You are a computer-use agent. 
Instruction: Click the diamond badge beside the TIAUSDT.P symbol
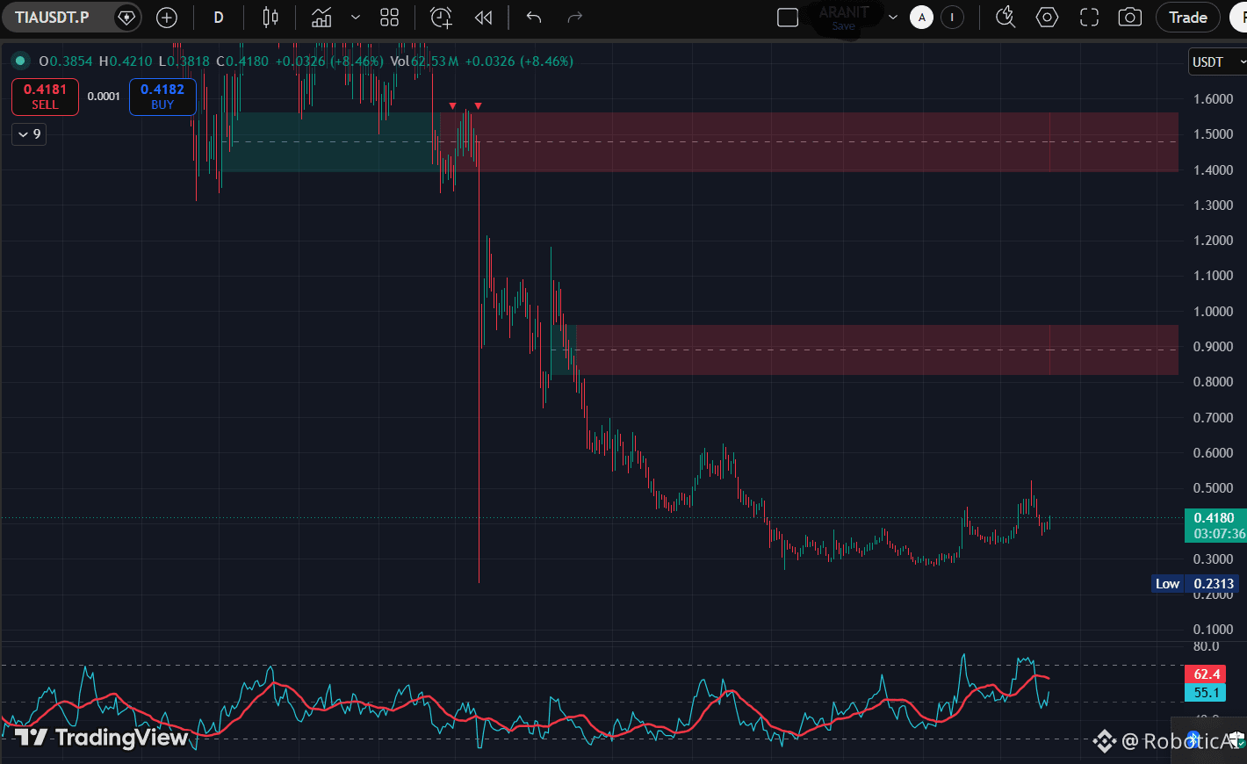[127, 18]
